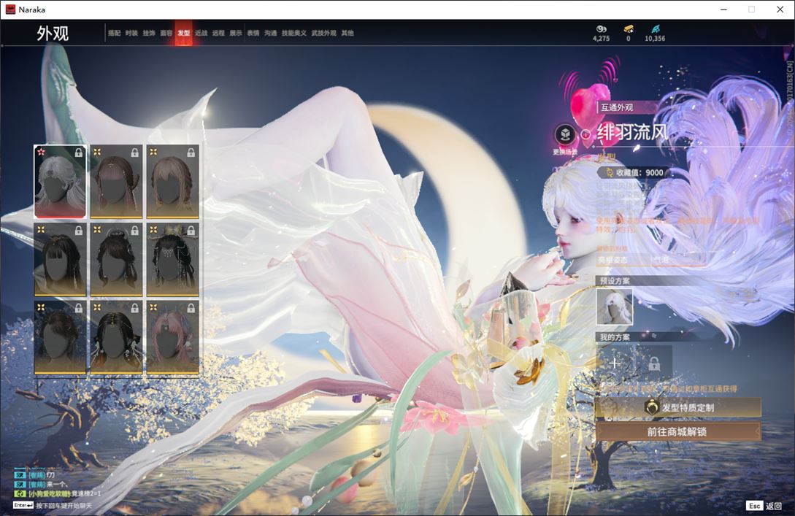The width and height of the screenshot is (795, 516).
Task: Click the 我的方案 section header
Action: [615, 337]
